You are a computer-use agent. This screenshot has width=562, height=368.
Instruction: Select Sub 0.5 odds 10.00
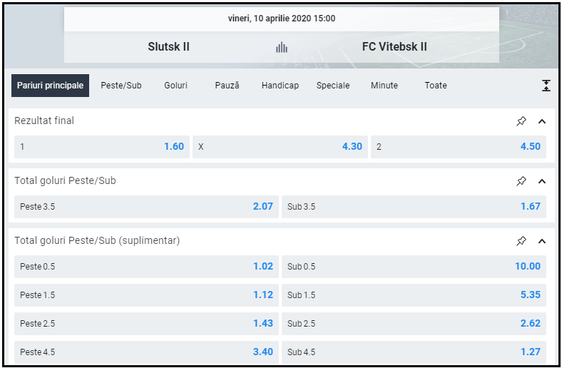[x=414, y=267]
